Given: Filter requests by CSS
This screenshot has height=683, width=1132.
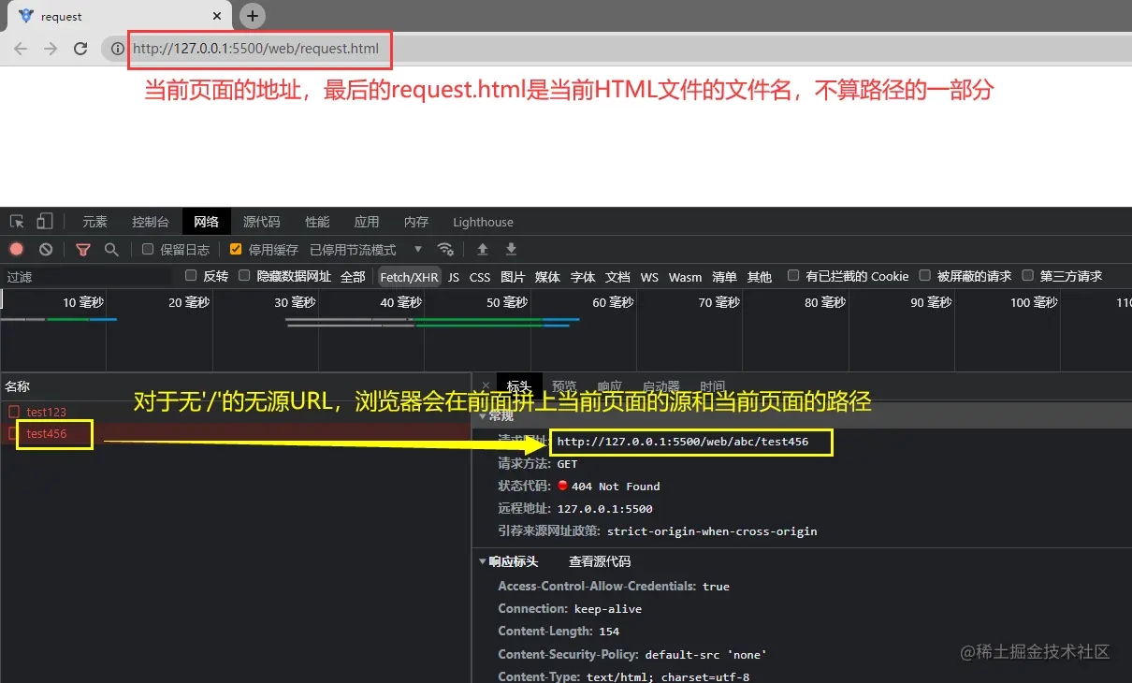Looking at the screenshot, I should coord(480,277).
